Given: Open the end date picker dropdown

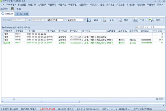Looking at the screenshot, I should (46, 20).
